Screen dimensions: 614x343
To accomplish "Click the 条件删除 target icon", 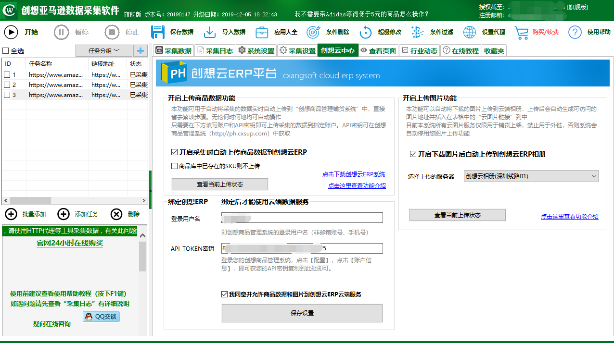I will tap(314, 32).
